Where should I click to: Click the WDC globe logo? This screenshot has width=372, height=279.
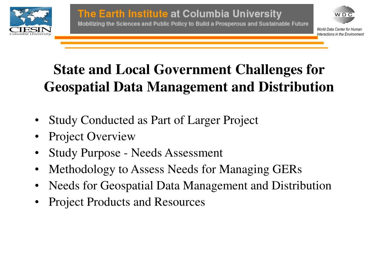click(x=343, y=15)
